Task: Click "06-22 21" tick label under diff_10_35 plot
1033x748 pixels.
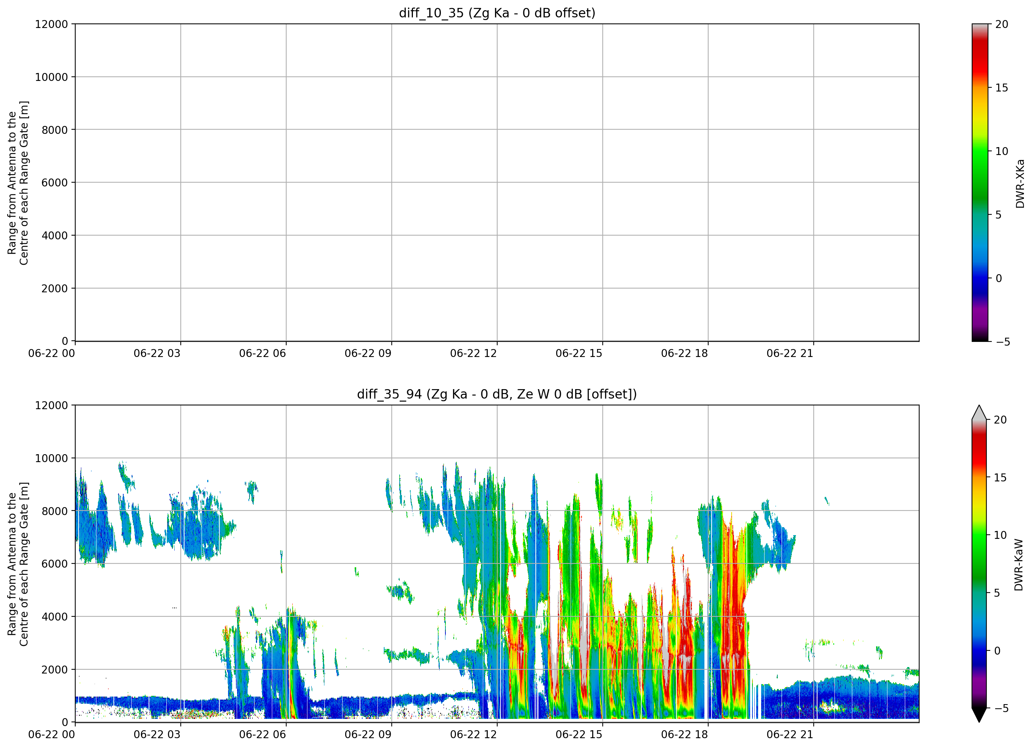Action: click(x=790, y=354)
